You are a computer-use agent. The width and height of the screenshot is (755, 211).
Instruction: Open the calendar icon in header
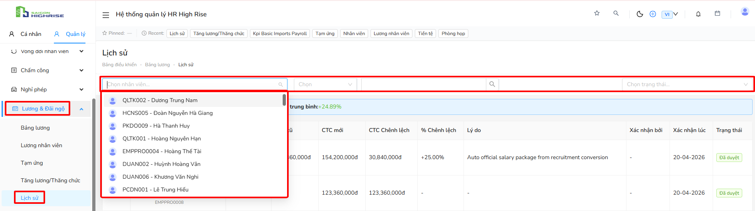717,13
